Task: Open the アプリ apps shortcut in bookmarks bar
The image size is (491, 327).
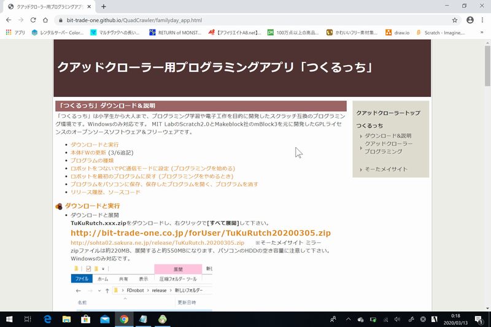Action: click(x=15, y=33)
